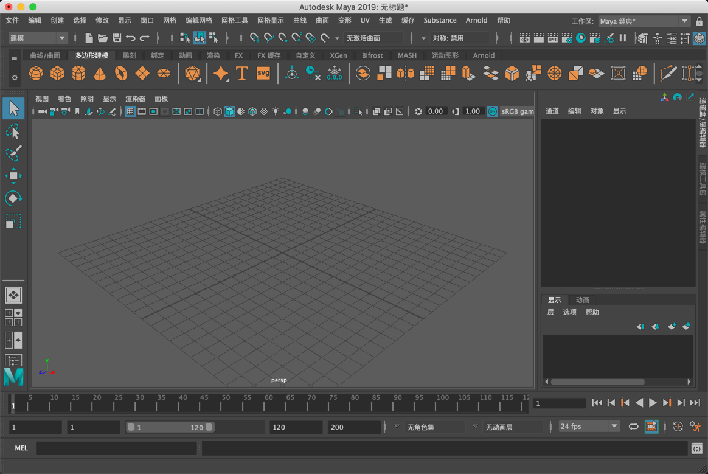Open the 24 fps playback speed dropdown

[588, 426]
